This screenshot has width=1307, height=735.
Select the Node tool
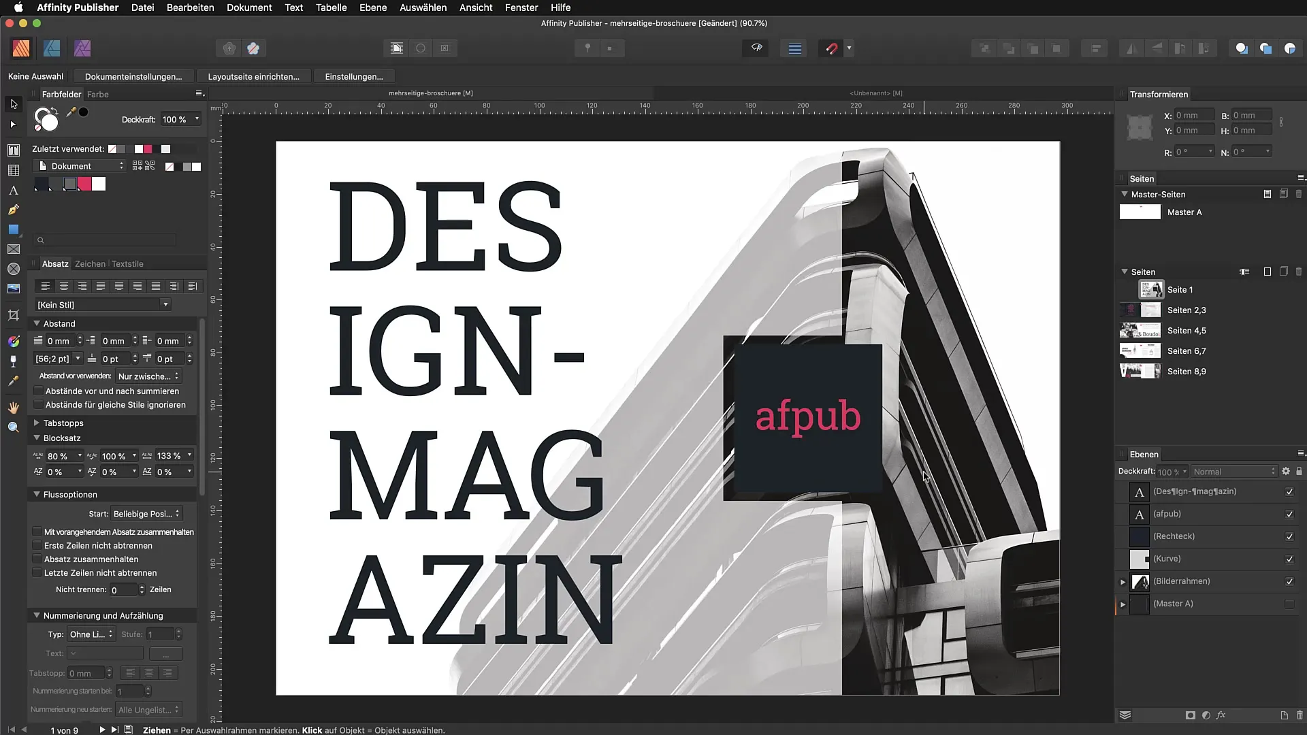point(14,125)
